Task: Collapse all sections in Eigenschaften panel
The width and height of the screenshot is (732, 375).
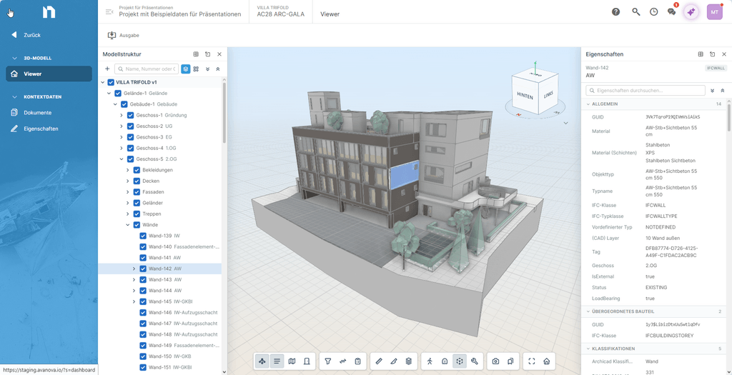Action: 722,91
